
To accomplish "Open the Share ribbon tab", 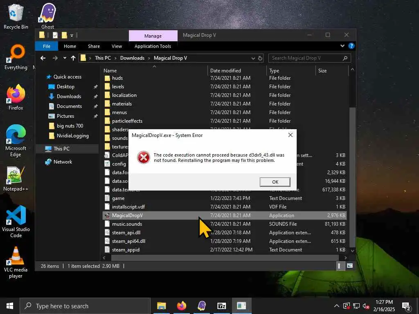I will 94,46.
